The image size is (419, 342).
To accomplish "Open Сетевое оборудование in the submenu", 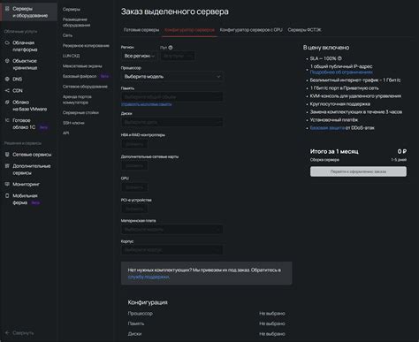I will tap(85, 87).
